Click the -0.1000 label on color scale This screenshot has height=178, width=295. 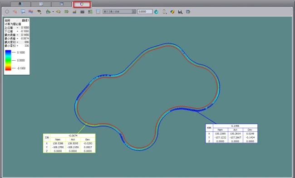click(21, 68)
